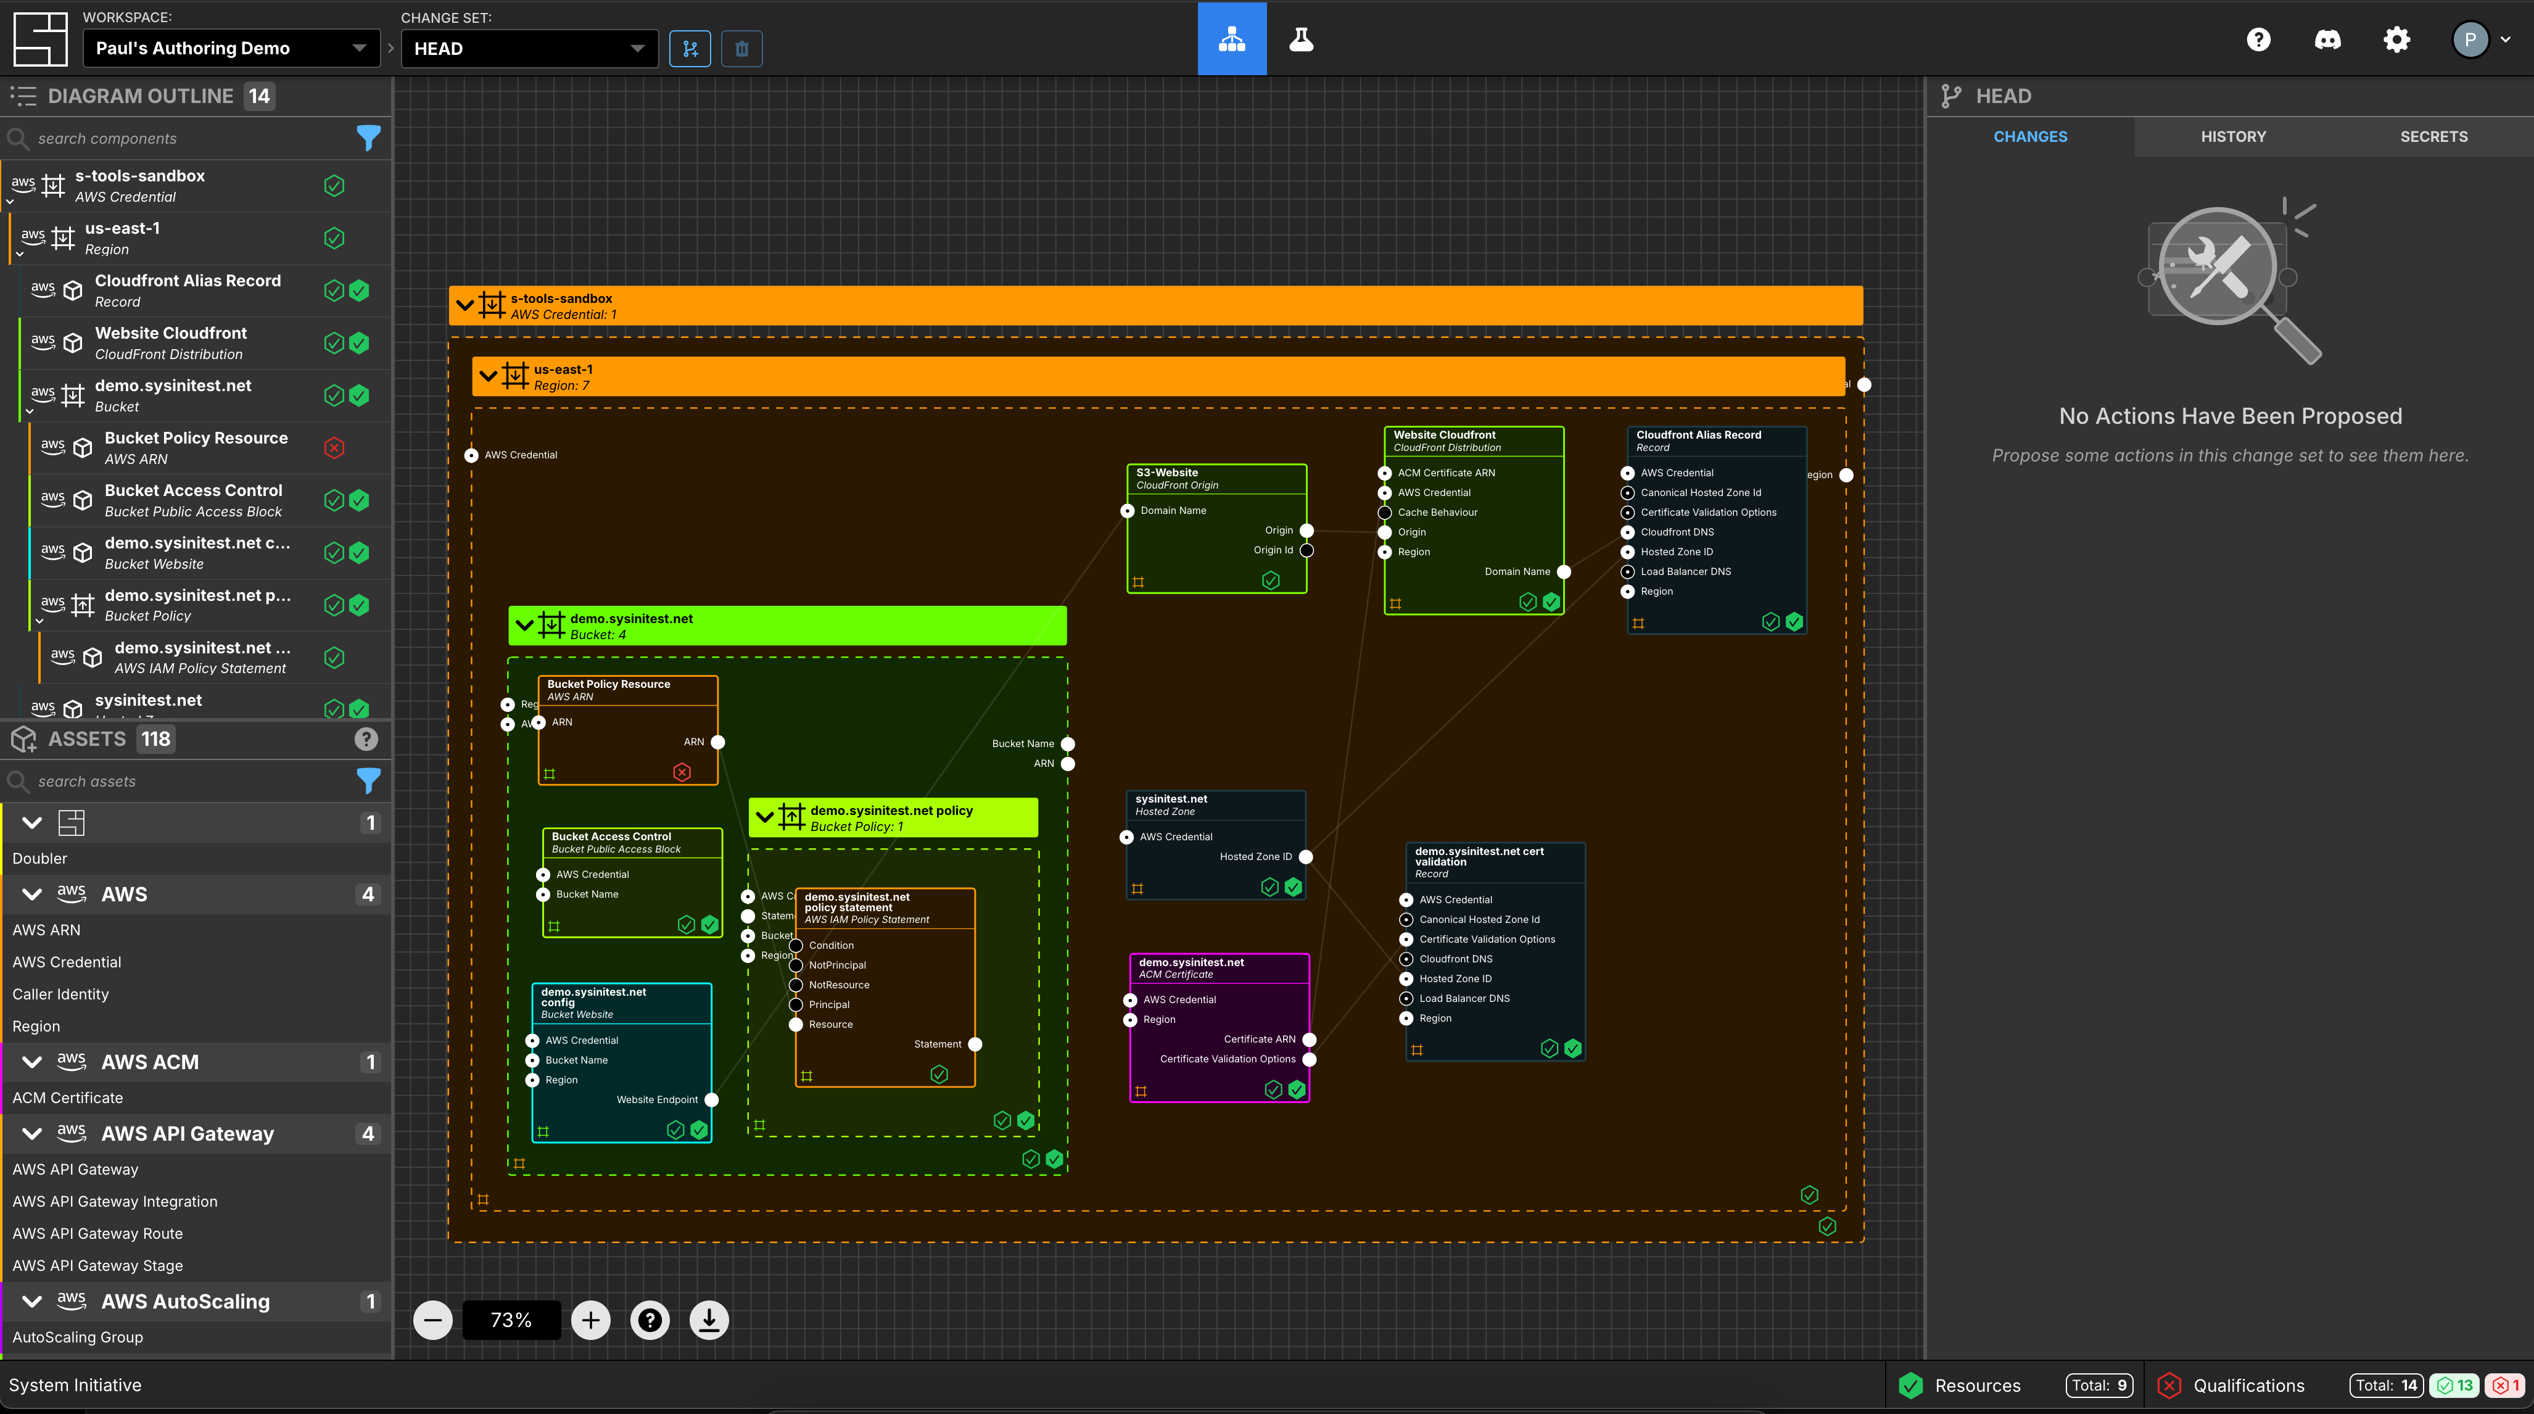Click the flask/test icon in top toolbar
2534x1414 pixels.
click(1302, 38)
